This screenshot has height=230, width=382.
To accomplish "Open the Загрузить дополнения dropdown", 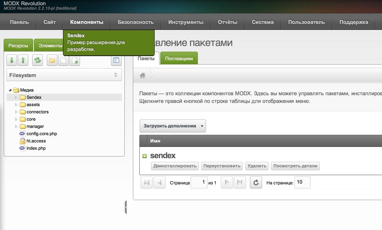I will tap(172, 126).
